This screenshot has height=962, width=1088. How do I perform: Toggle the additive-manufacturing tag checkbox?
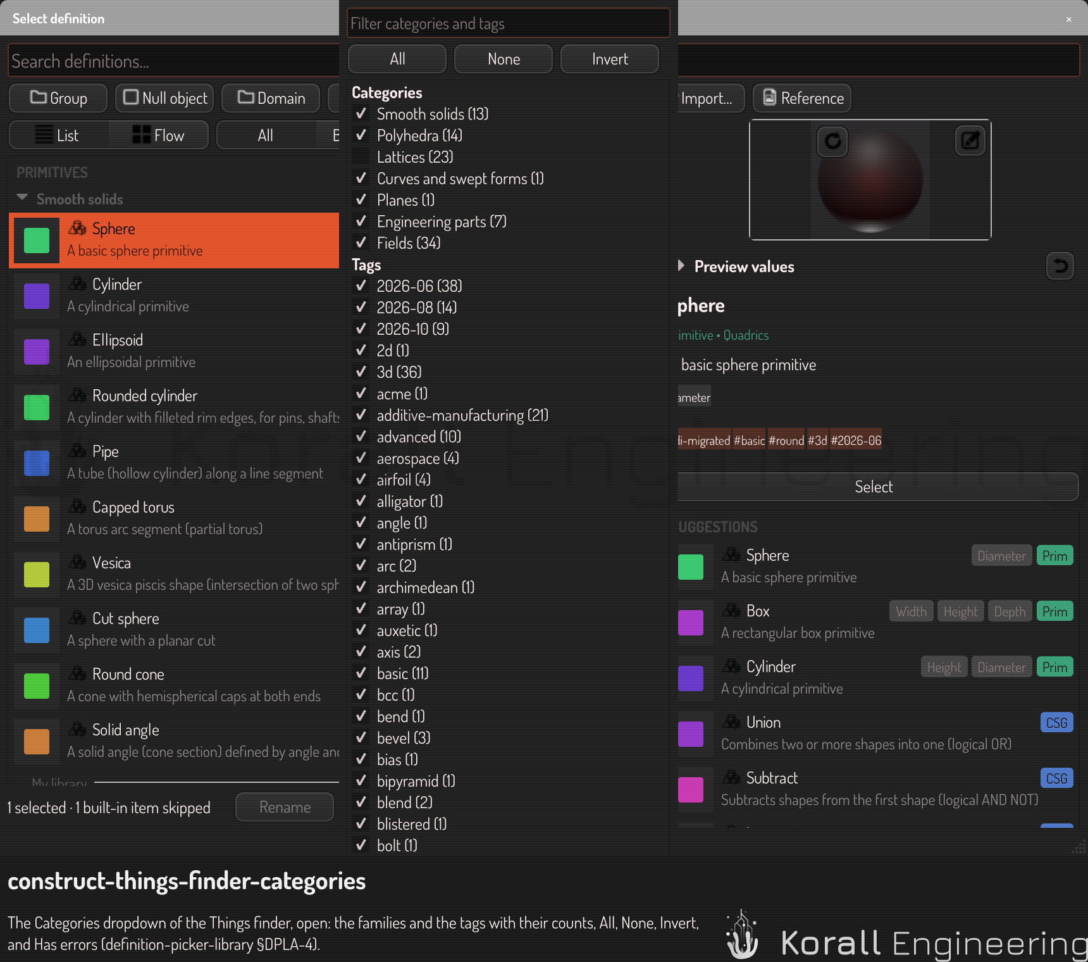tap(361, 415)
